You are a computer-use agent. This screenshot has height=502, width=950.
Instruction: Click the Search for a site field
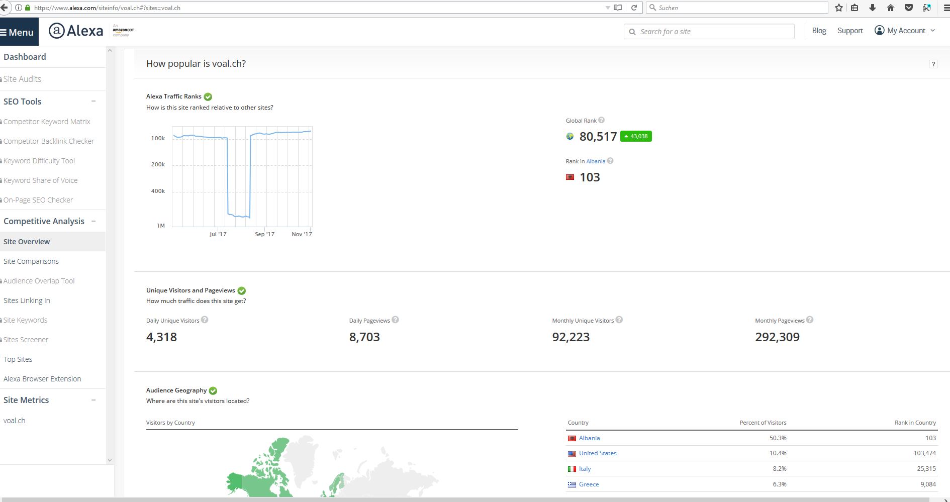coord(709,32)
